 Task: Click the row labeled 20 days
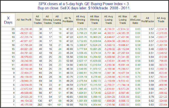[x=84, y=29]
